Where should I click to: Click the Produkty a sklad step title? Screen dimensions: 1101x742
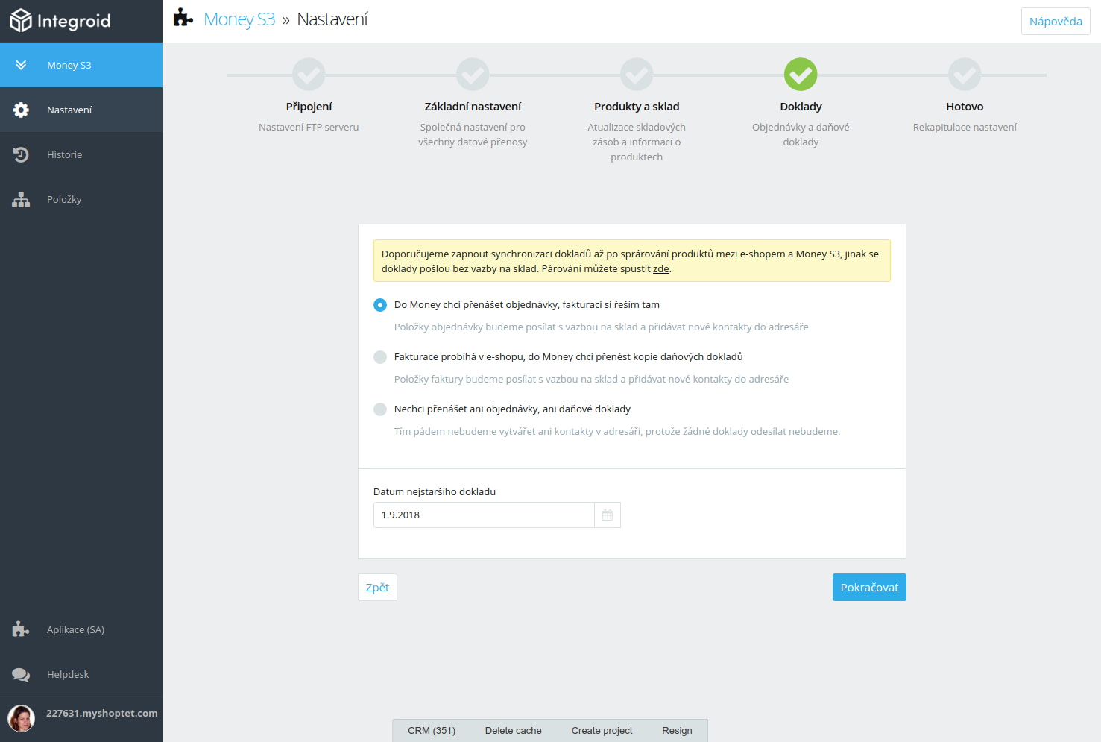tap(637, 107)
